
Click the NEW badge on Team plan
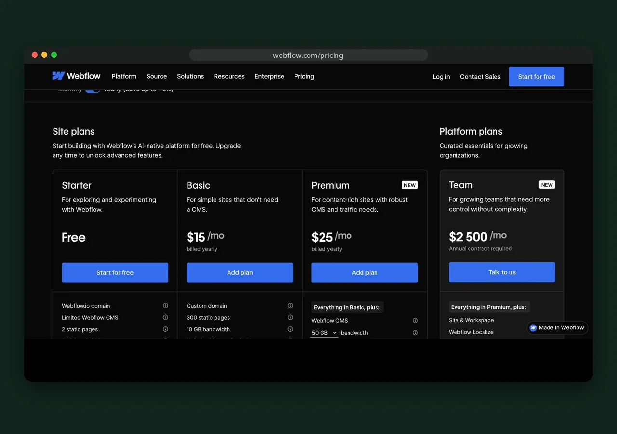(547, 185)
